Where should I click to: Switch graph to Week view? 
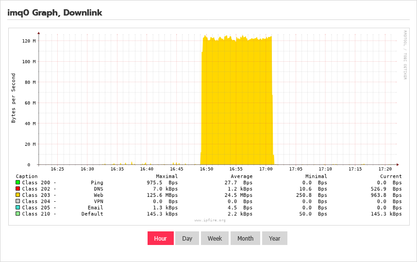(215, 238)
